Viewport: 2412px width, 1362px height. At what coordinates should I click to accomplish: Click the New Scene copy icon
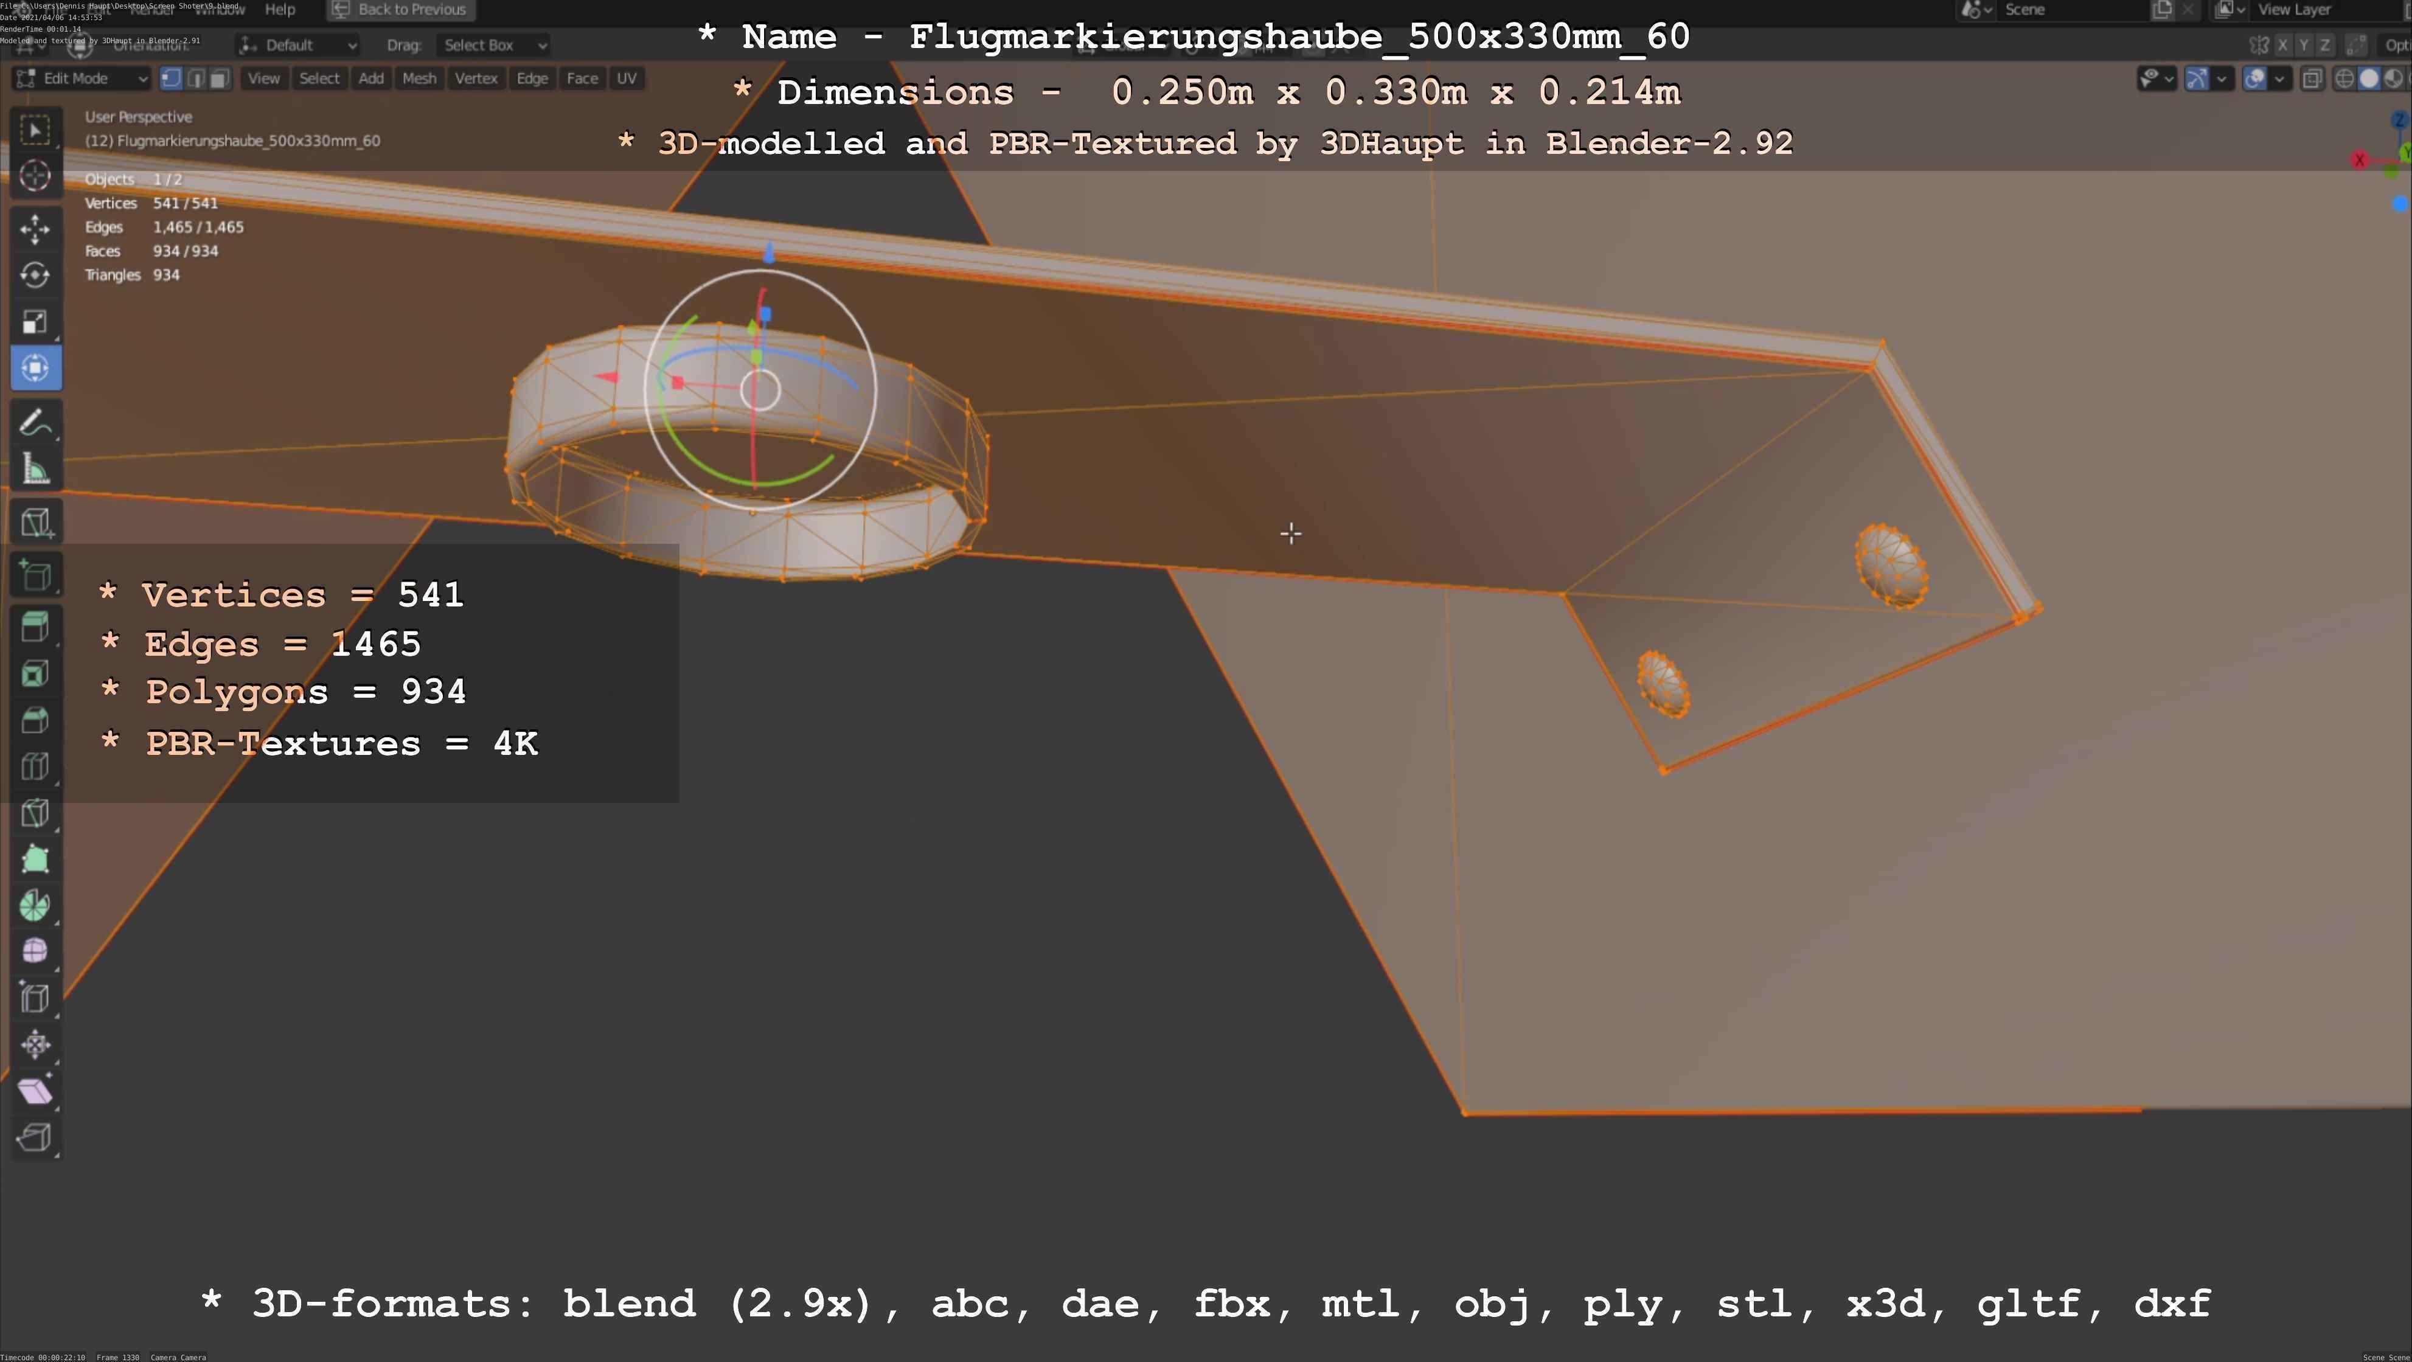pos(2162,9)
